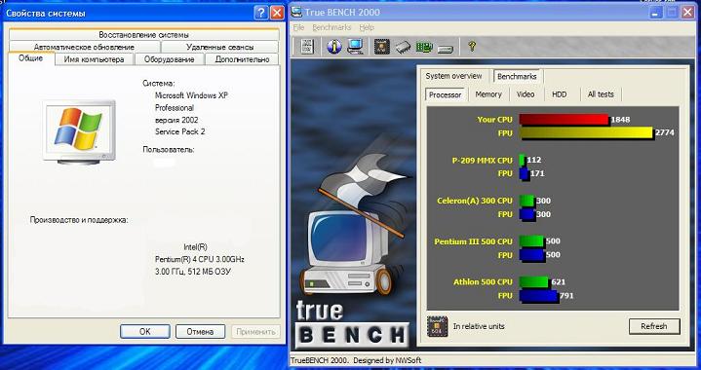Click the Windows XP logo monitor image
This screenshot has height=370, width=701.
(79, 131)
